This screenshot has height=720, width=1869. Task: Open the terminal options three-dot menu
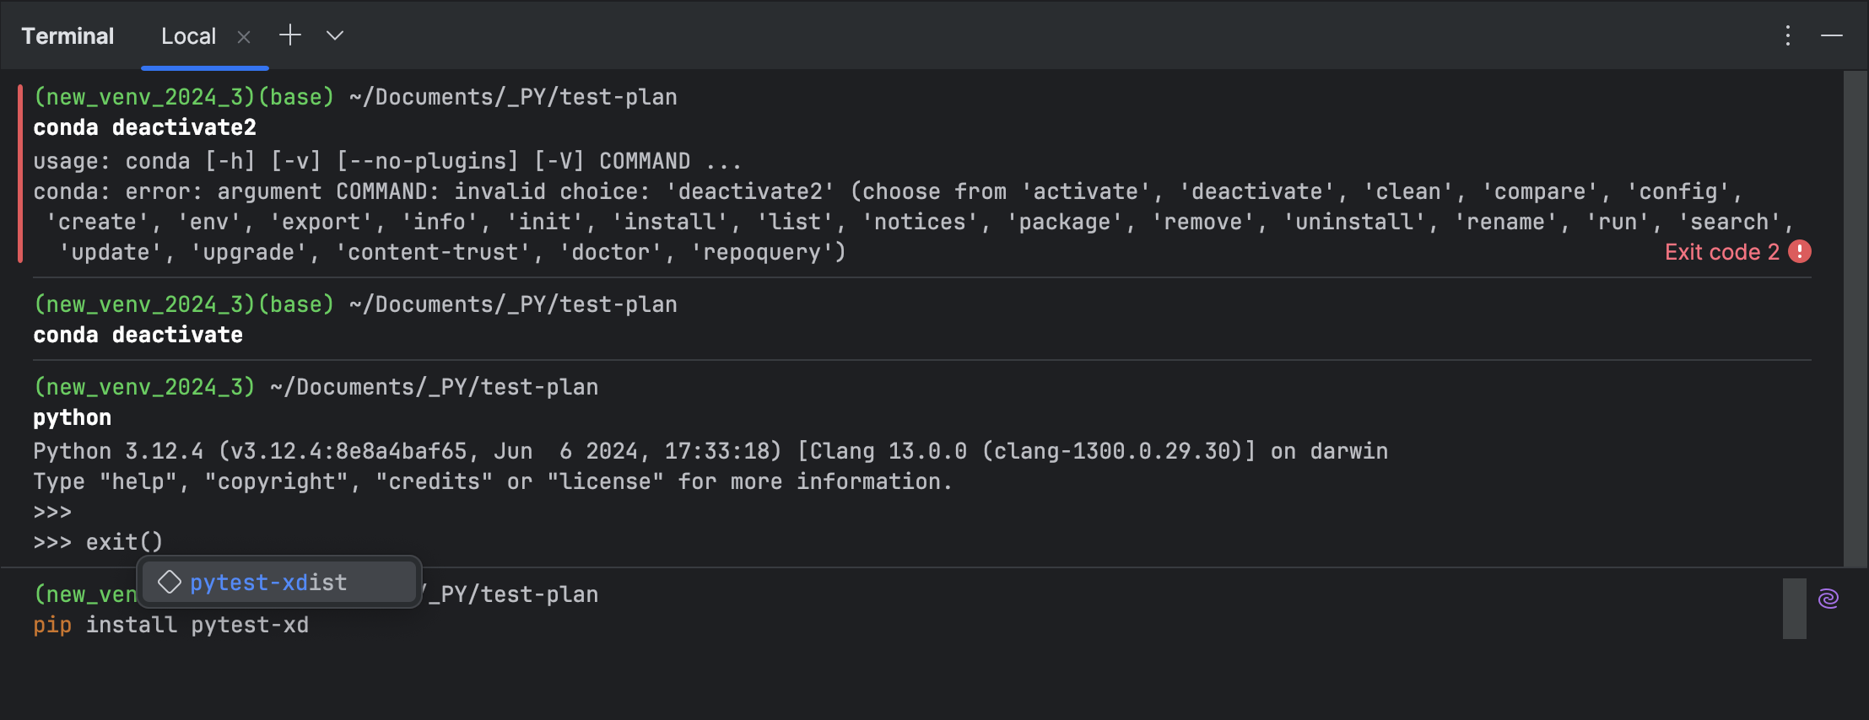pos(1787,35)
